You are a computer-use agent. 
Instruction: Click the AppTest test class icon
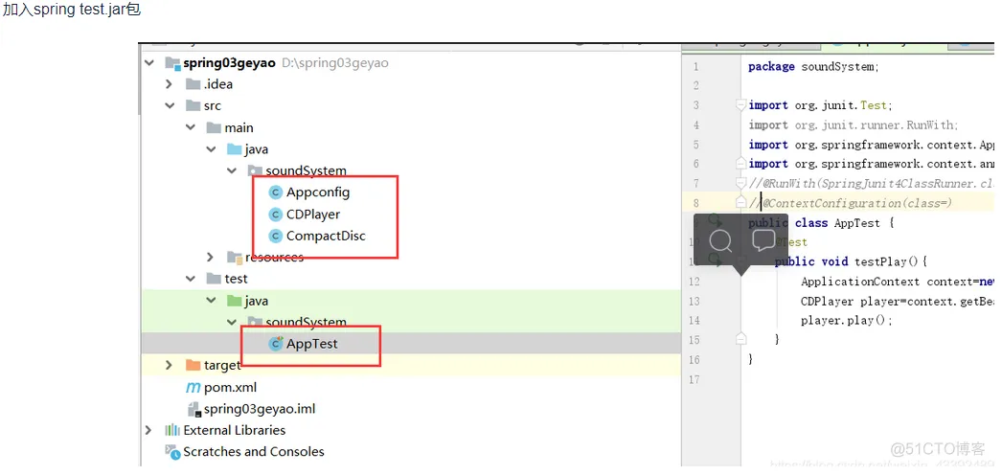pos(276,344)
